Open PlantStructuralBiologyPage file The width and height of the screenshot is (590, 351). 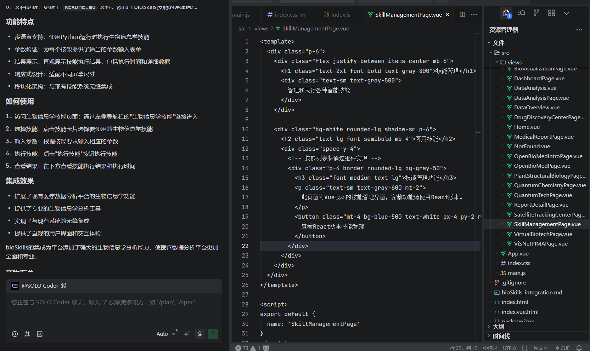tap(550, 175)
